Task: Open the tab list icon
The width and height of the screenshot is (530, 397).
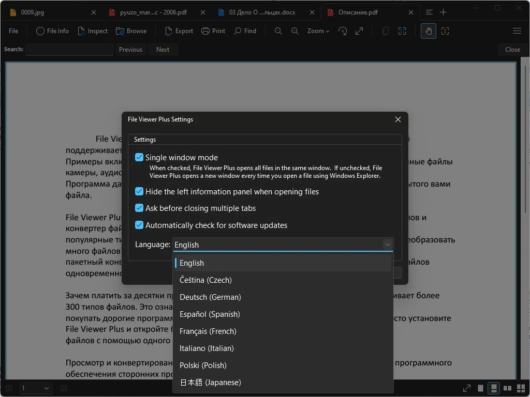Action: 429,12
